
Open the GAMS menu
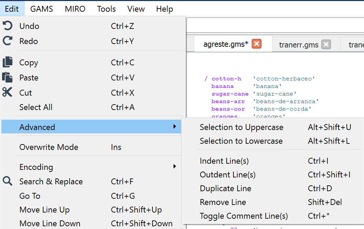(x=42, y=9)
